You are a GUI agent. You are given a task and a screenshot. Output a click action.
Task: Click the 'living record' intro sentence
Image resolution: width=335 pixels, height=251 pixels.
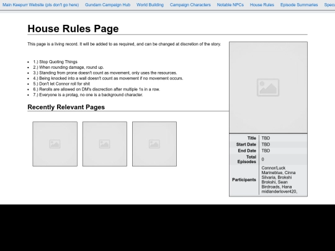tap(124, 44)
